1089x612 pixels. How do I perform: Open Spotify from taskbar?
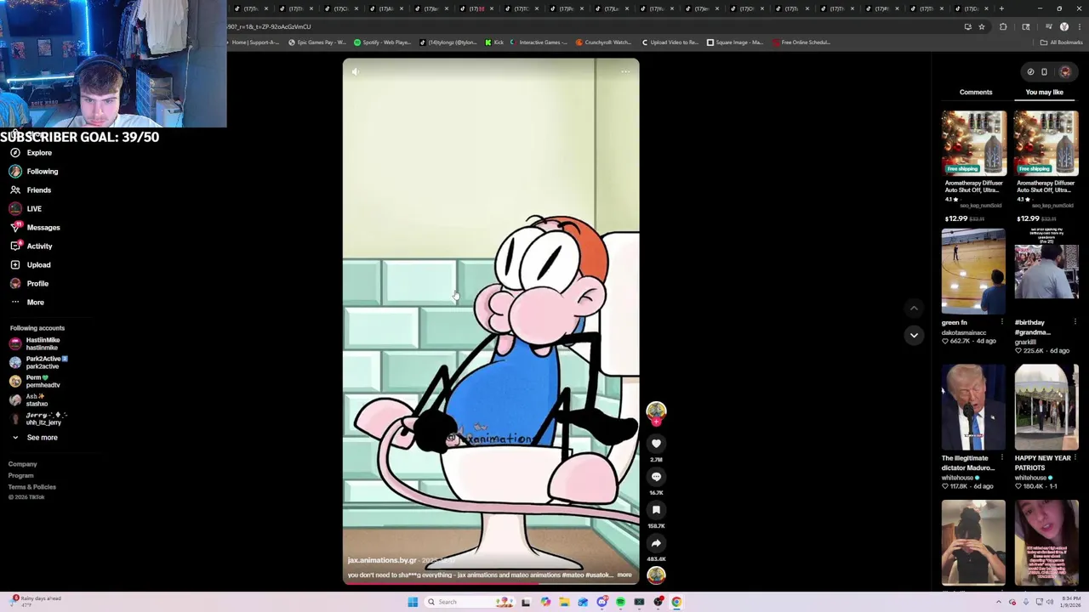coord(620,602)
